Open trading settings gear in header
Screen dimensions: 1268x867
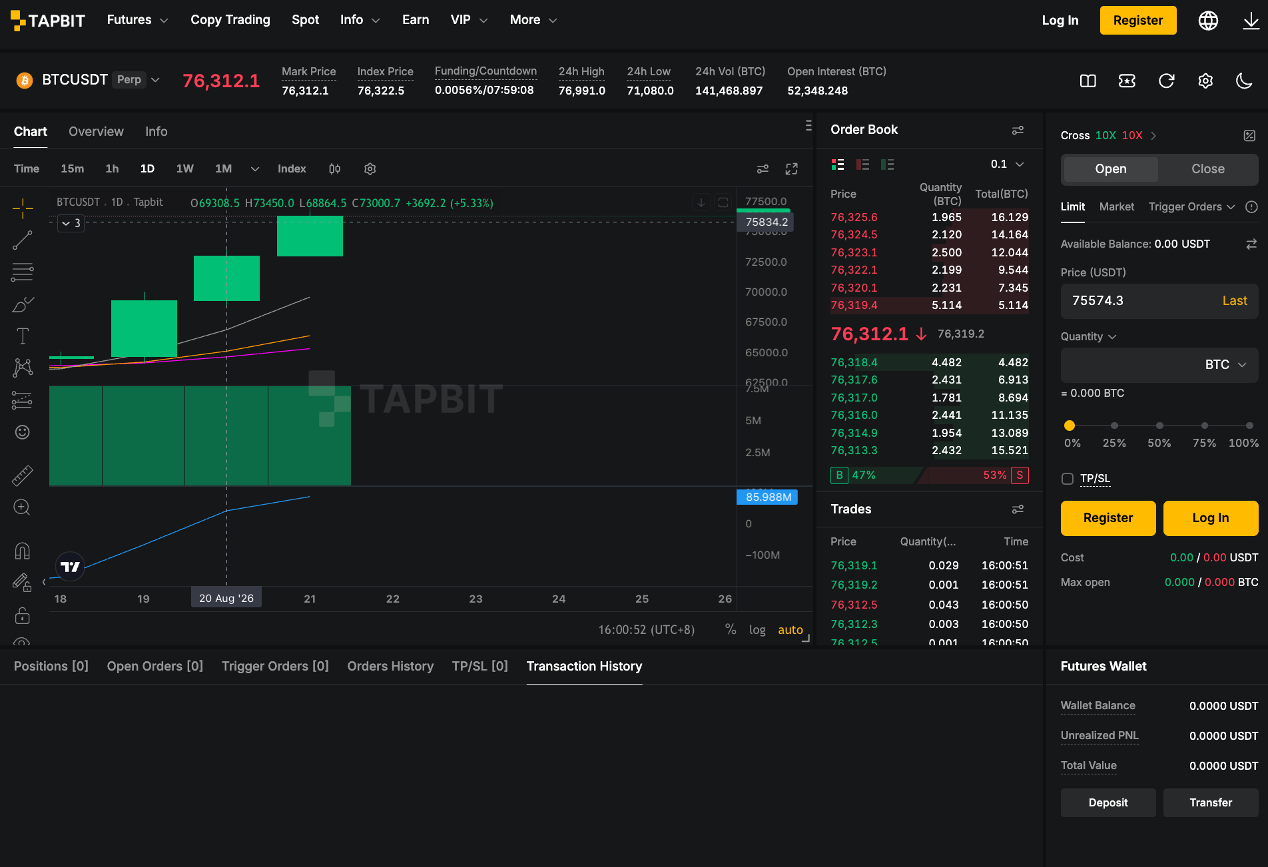point(1205,81)
